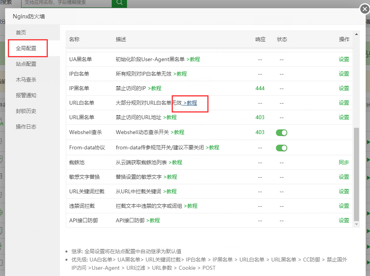Click the green search magnifier button
Viewport: 370px width, 276px height.
120,3
